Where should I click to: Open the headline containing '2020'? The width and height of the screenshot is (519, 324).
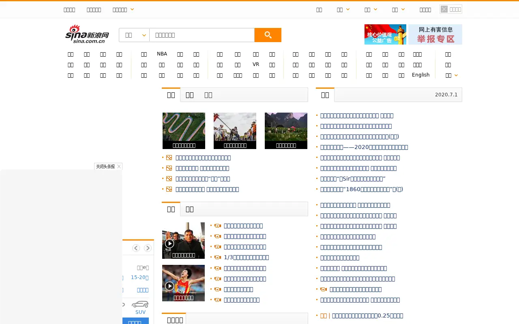(x=364, y=147)
